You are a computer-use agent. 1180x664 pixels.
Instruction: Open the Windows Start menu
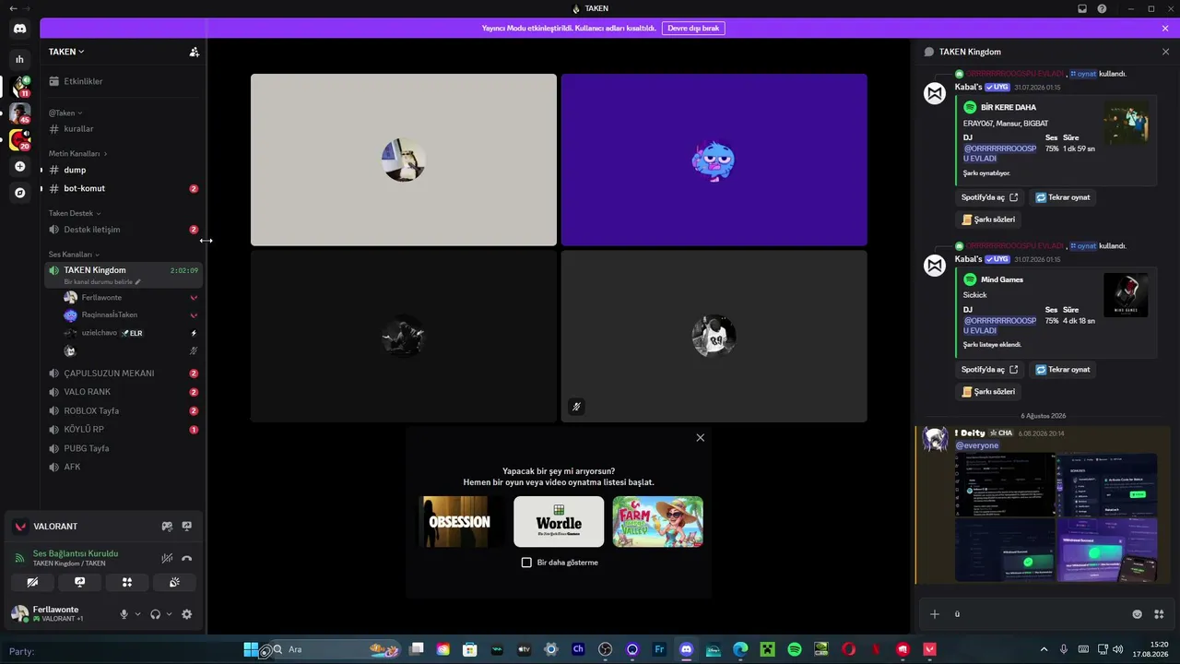coord(251,649)
